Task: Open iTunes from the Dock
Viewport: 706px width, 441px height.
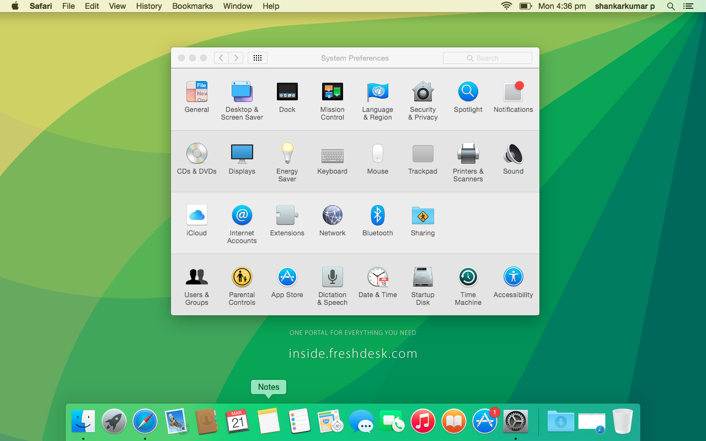Action: (423, 422)
